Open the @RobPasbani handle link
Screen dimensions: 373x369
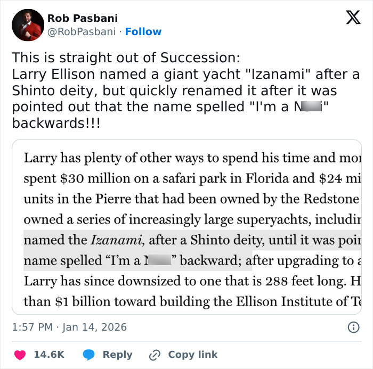[82, 31]
